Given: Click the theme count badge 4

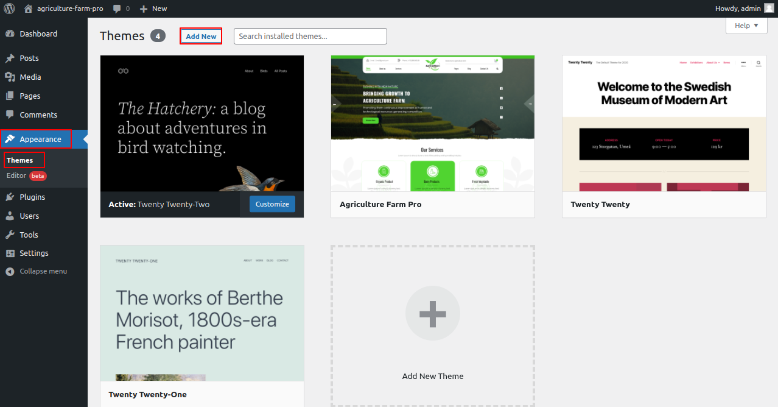Looking at the screenshot, I should 158,36.
